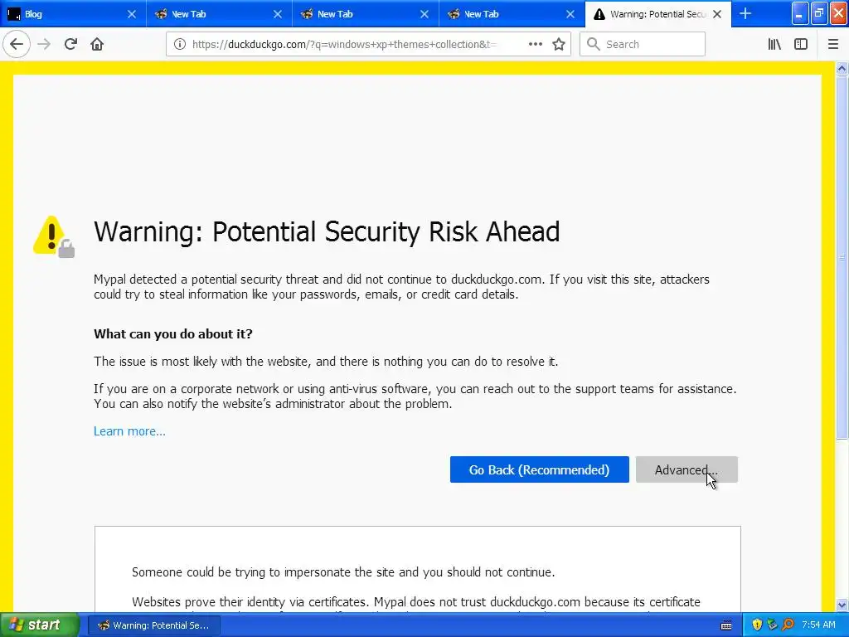The image size is (849, 637).
Task: Click the 7:54 AM system clock
Action: coord(818,625)
